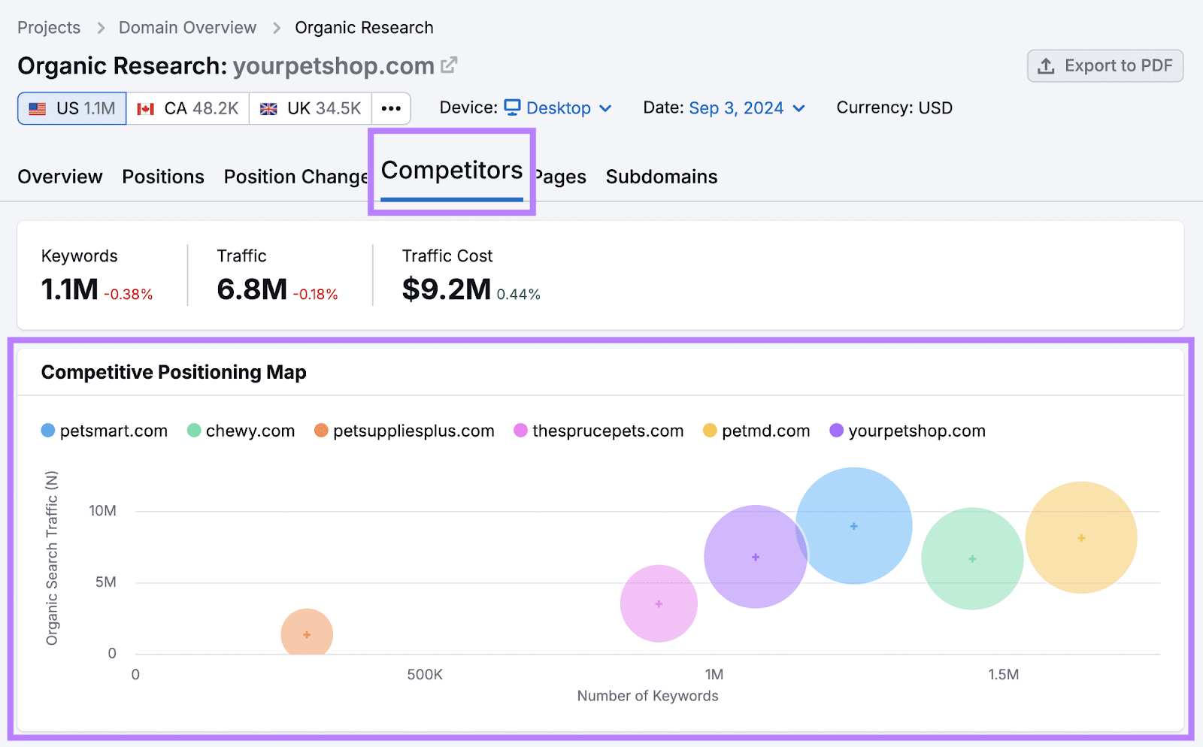Screen dimensions: 1203x747
Task: Click the Export to PDF upload icon
Action: (x=1046, y=66)
